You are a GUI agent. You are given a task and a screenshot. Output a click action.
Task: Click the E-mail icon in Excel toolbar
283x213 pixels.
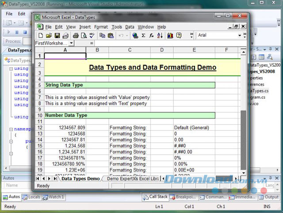click(65, 35)
